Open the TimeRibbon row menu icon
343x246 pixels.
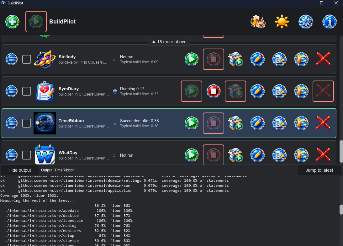tap(12, 123)
